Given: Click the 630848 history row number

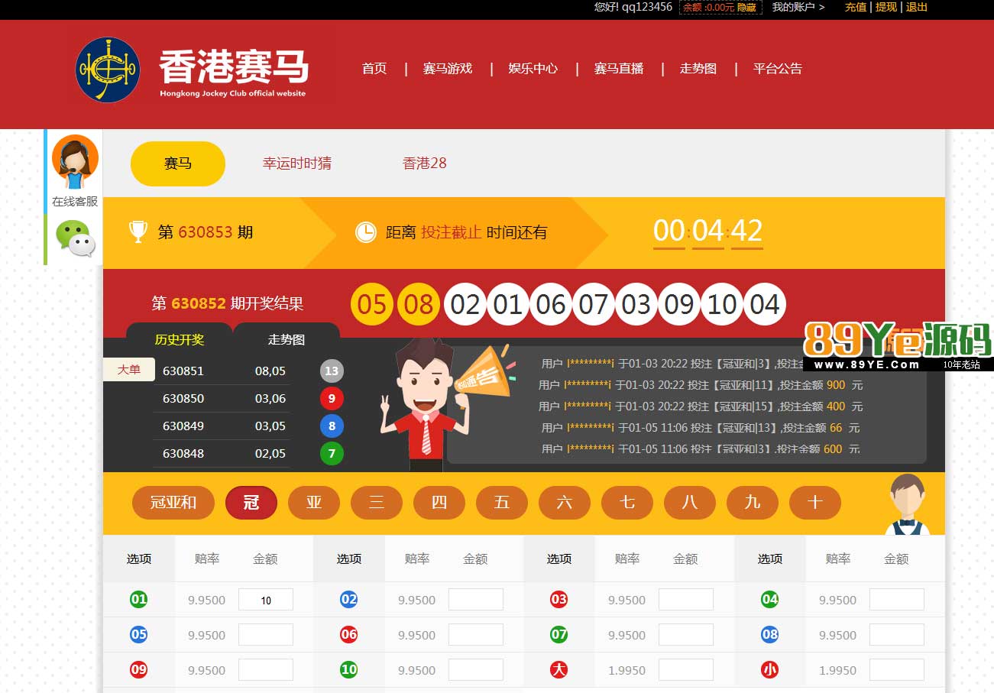Looking at the screenshot, I should (x=183, y=454).
